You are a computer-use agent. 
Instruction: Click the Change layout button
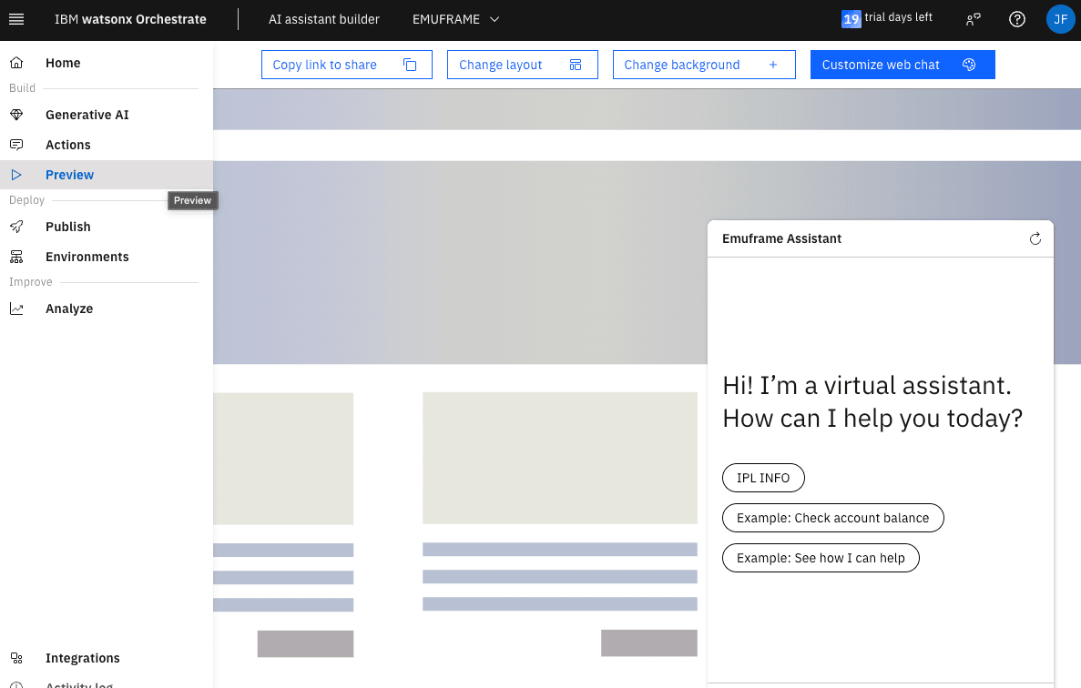pos(522,65)
